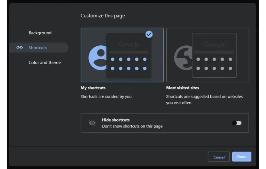Click the gray dots grid in Most visited preview
This screenshot has width=266, height=169.
[x=214, y=64]
